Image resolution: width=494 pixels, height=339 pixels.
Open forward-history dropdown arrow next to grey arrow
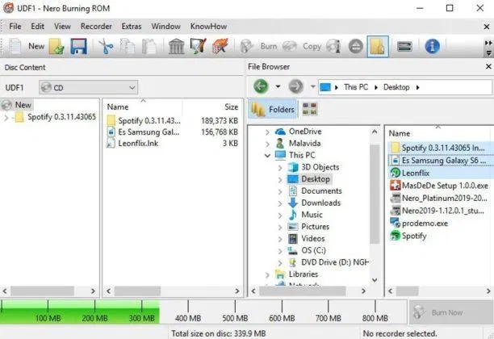point(312,86)
